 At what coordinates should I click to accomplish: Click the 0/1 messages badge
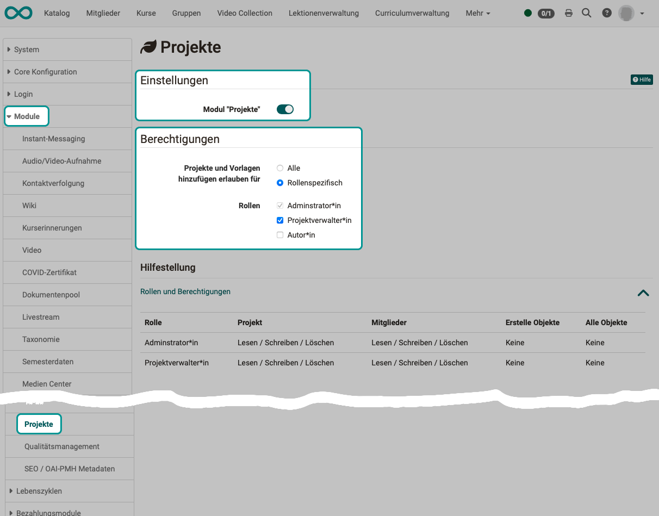point(546,13)
